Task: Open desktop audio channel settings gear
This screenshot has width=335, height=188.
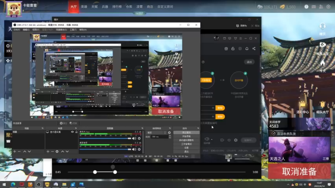Action: pos(139,150)
